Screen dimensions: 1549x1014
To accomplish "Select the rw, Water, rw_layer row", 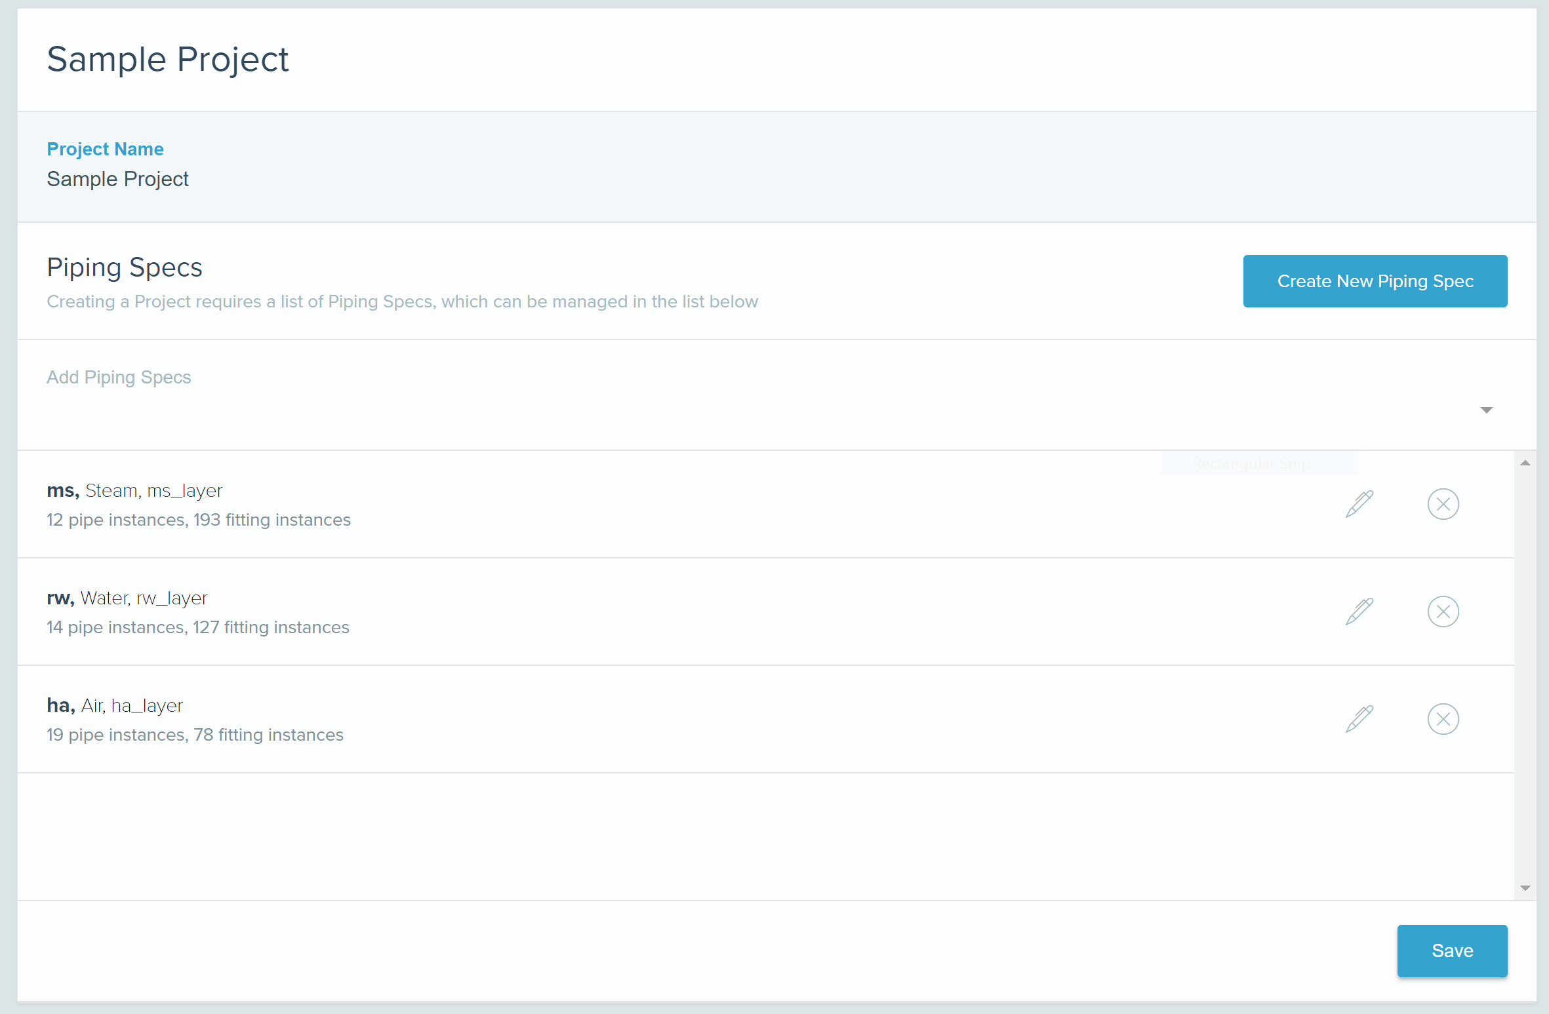I will click(x=127, y=598).
